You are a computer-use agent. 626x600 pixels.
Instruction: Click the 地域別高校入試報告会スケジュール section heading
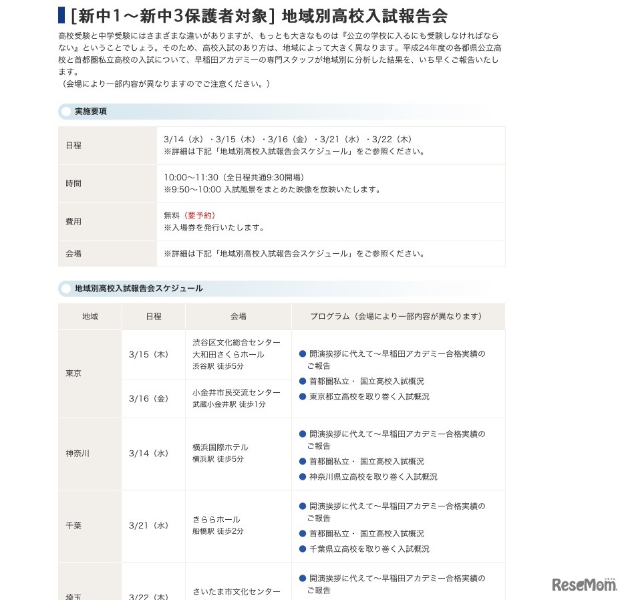[x=138, y=288]
